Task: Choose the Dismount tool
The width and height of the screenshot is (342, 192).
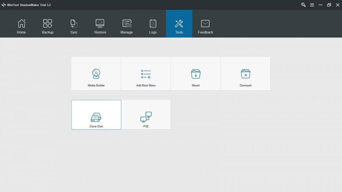Action: click(246, 74)
